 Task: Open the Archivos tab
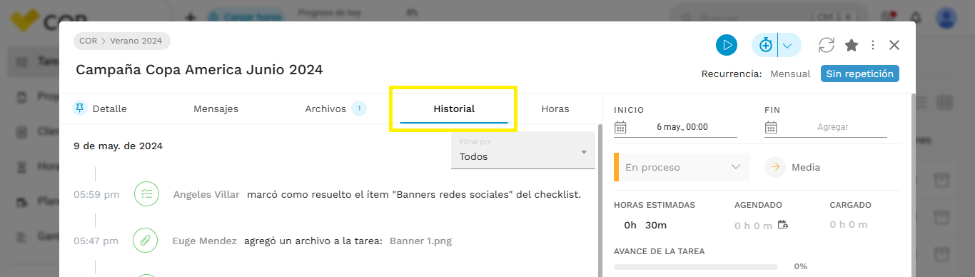(325, 109)
